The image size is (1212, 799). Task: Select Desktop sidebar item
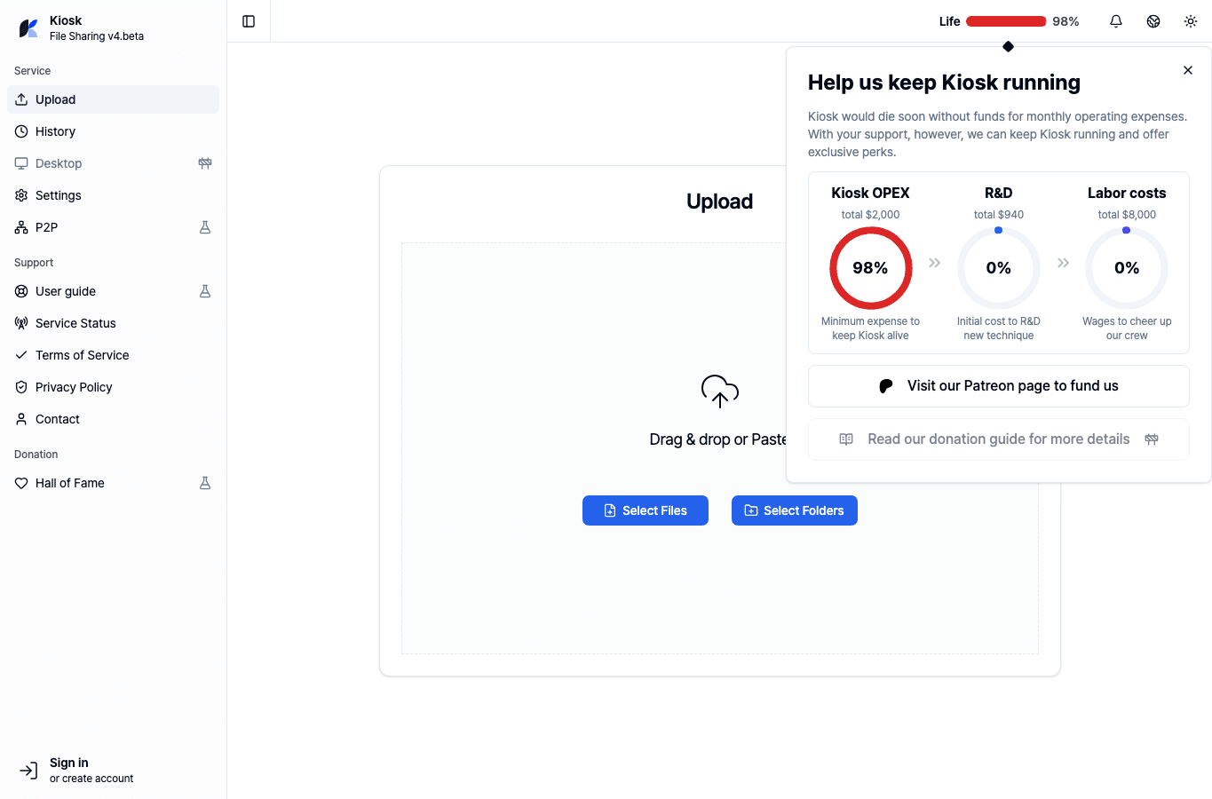(x=113, y=163)
